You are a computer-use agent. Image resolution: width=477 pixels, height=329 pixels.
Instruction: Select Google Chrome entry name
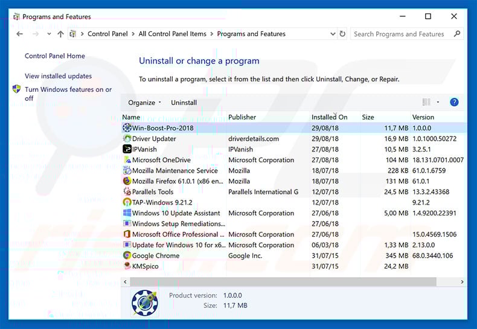[x=156, y=256]
